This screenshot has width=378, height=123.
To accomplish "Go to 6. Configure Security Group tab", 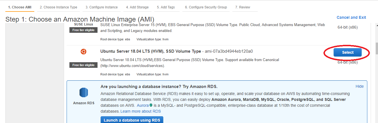I will tap(206, 7).
